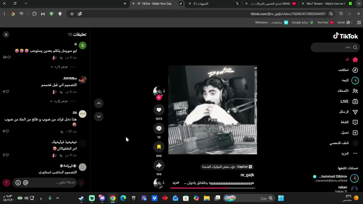The height and width of the screenshot is (204, 363).
Task: Like SA's comment with 0 likes
Action: pos(7,131)
